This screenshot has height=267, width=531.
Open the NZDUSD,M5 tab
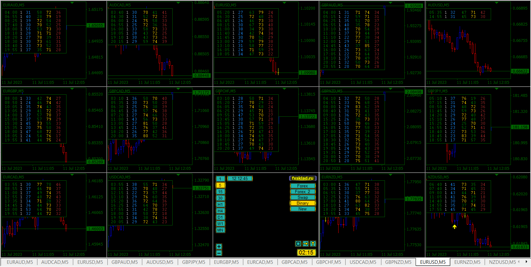pos(502,262)
